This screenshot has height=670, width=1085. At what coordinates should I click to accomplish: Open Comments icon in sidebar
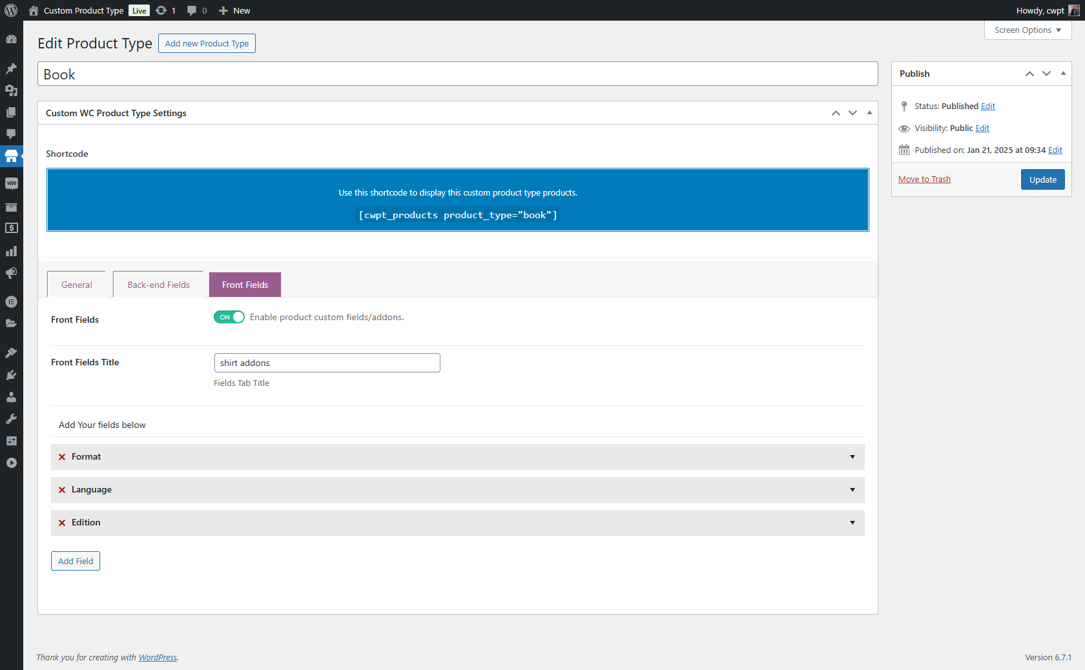click(12, 134)
